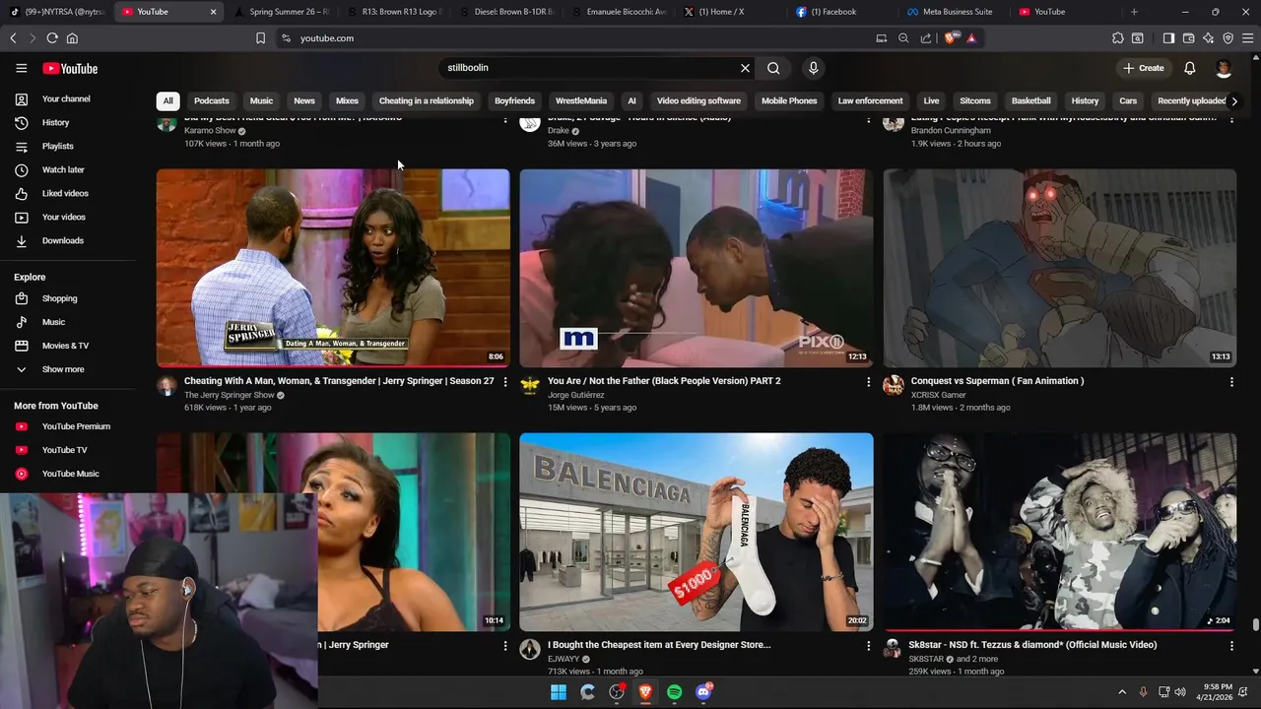The image size is (1261, 709).
Task: Select the Music filter chip
Action: (261, 100)
